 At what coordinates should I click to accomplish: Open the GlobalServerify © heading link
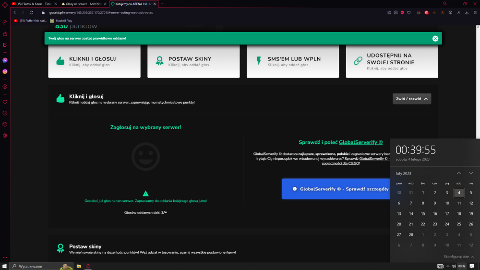(x=360, y=142)
